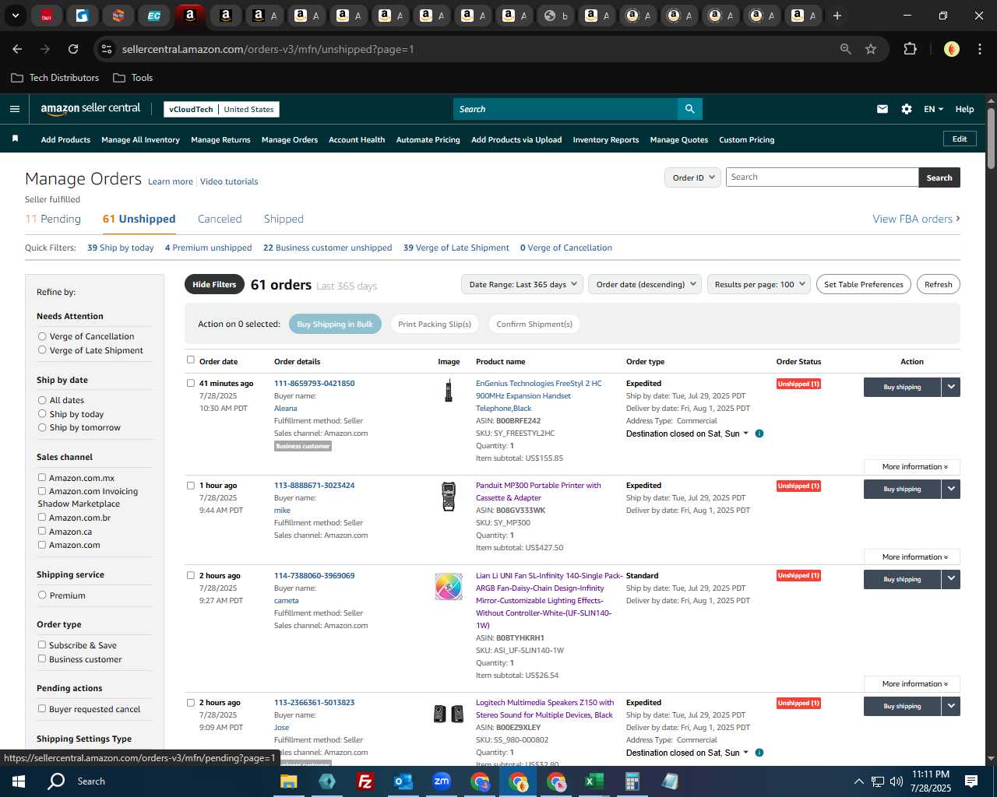The width and height of the screenshot is (997, 797).
Task: View site information icon in address bar
Action: (107, 49)
